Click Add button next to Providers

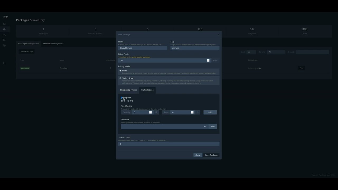click(213, 126)
